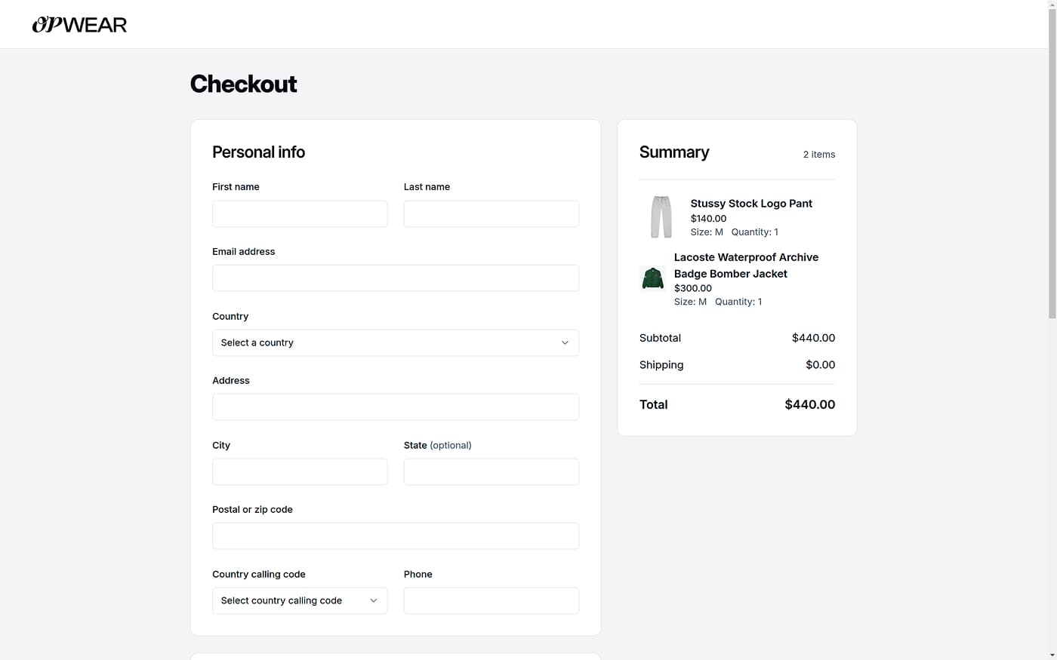Click the Stussy Stock Logo Pant title
The width and height of the screenshot is (1057, 660).
tap(751, 204)
